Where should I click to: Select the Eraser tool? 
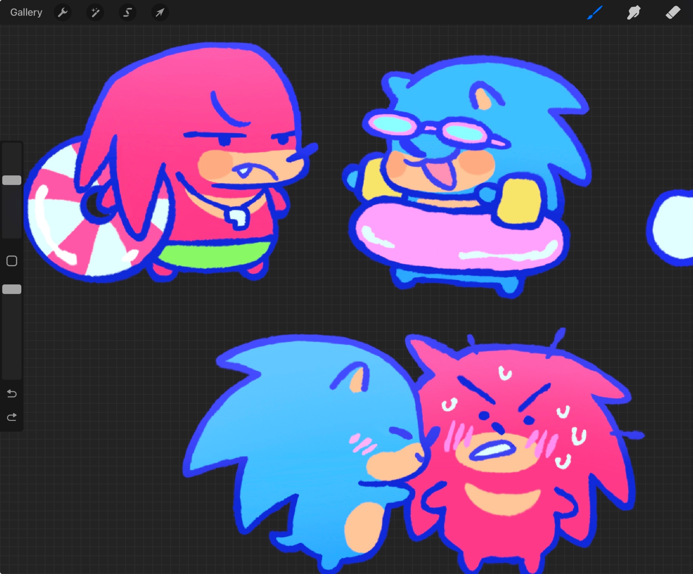[x=672, y=13]
